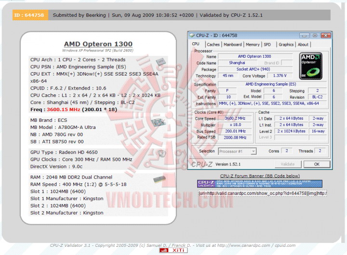The width and height of the screenshot is (347, 255).
Task: Click the Multiplier x 18.0 value
Action: tap(235, 125)
